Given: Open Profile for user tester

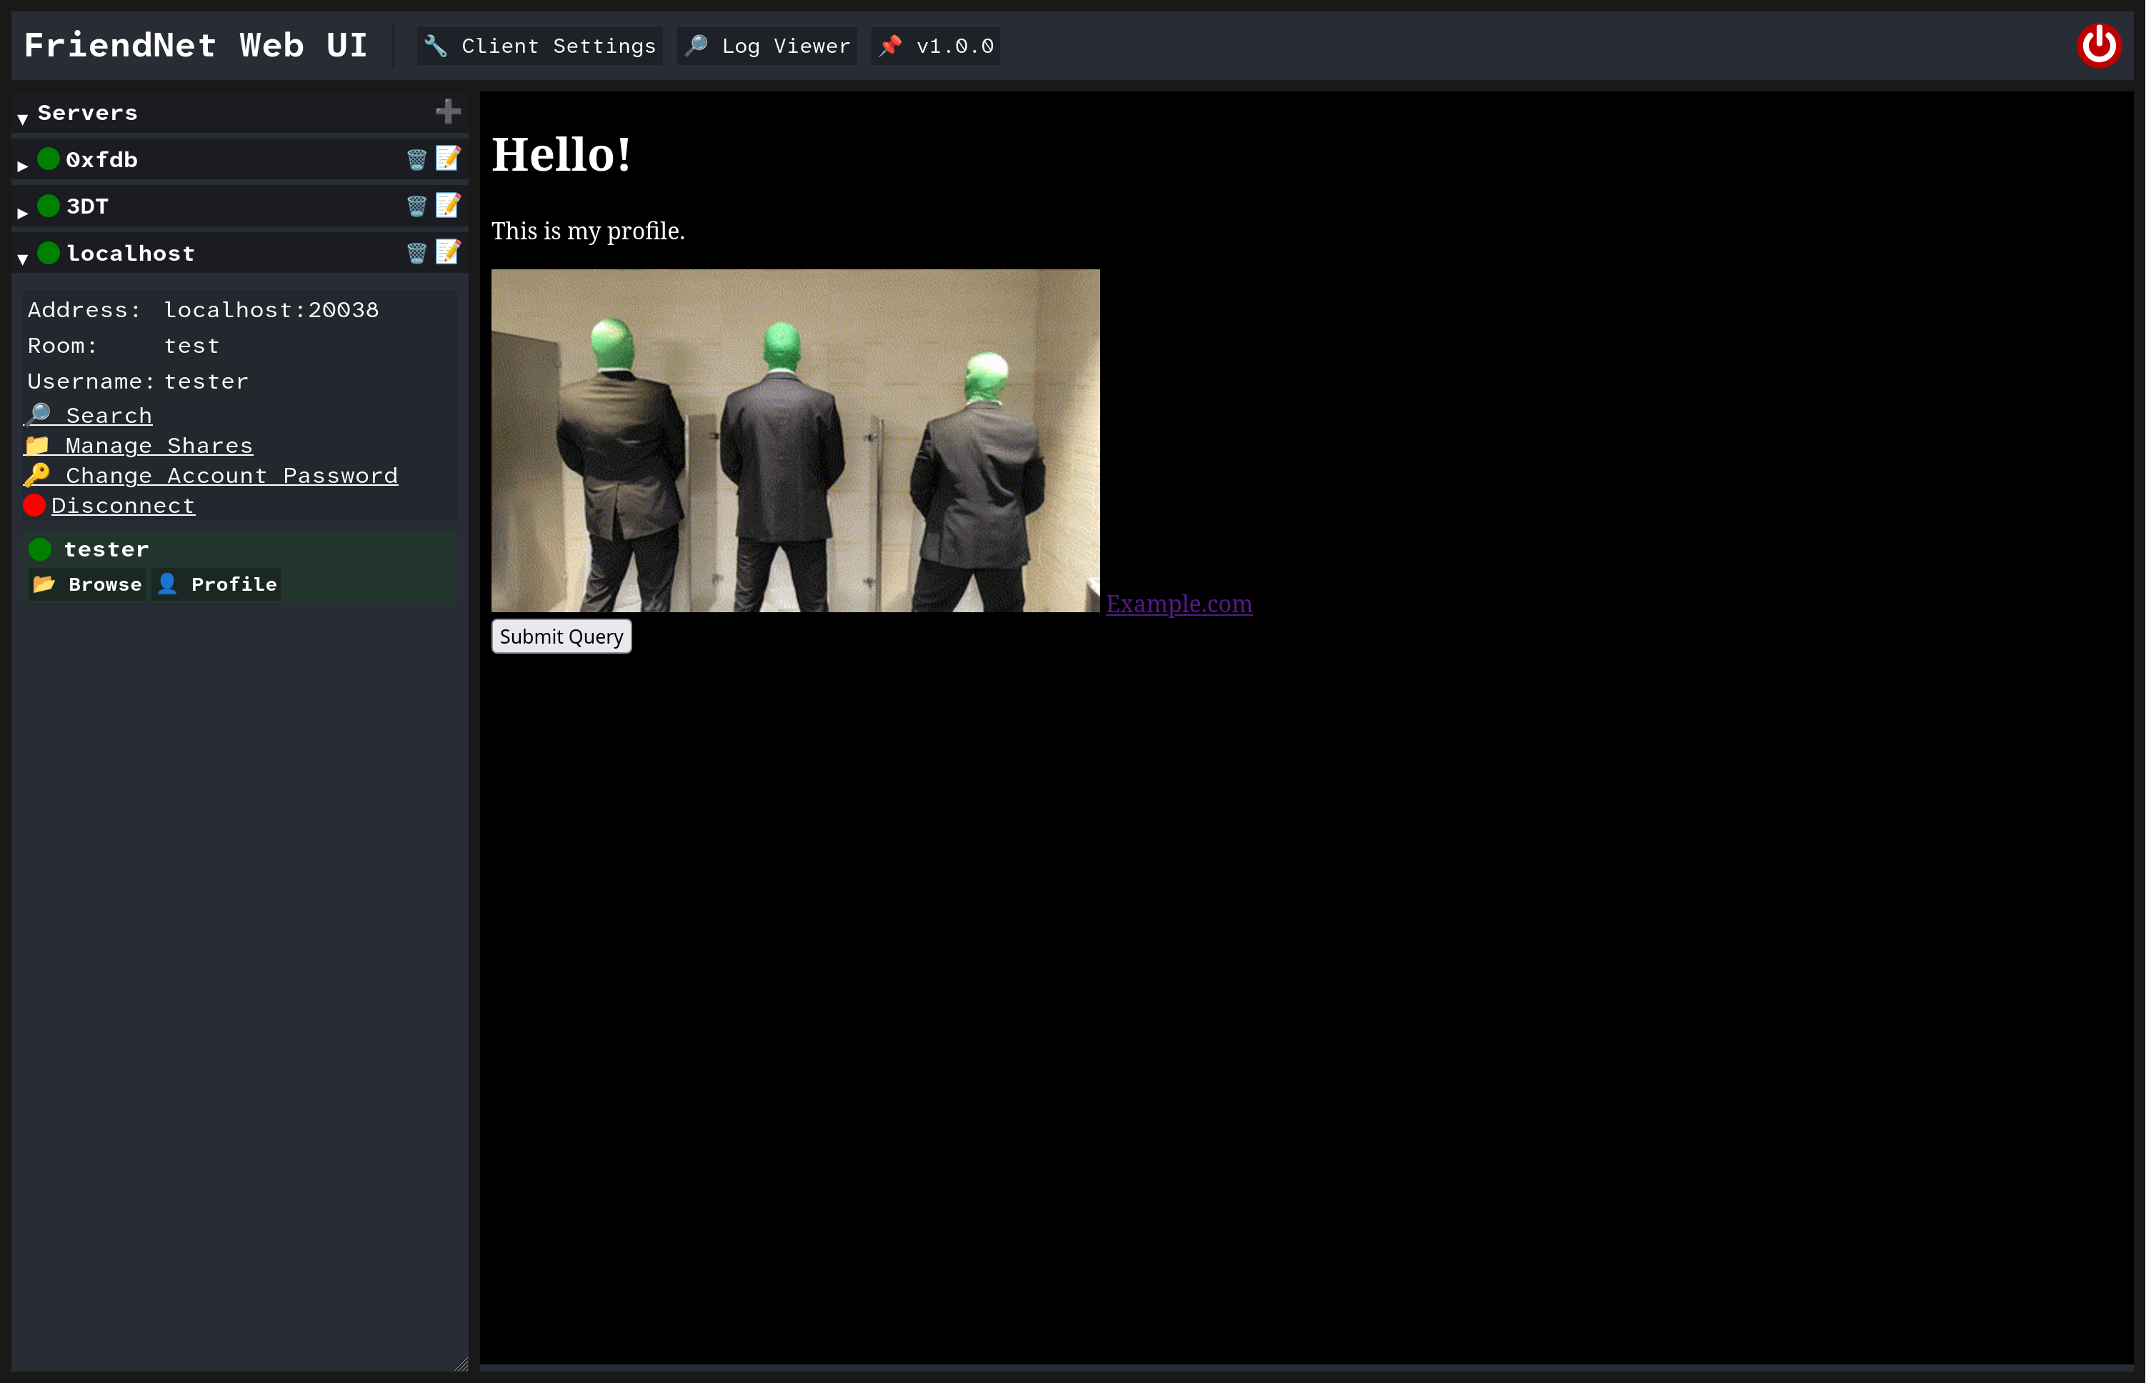Looking at the screenshot, I should [216, 584].
